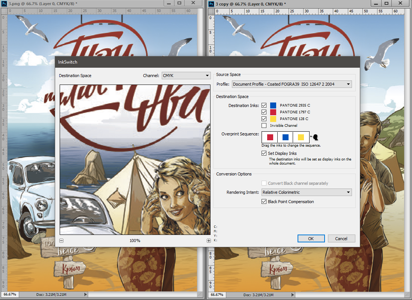Click the Cancel button in InkSwitch
The width and height of the screenshot is (412, 300).
341,238
